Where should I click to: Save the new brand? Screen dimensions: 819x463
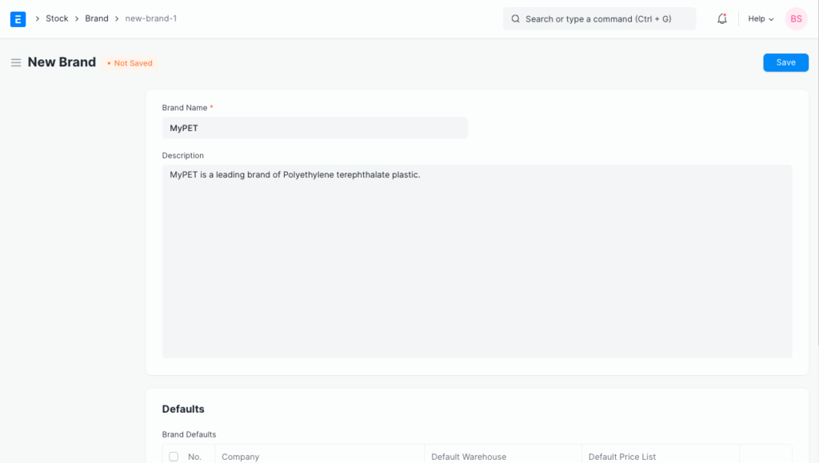(785, 62)
